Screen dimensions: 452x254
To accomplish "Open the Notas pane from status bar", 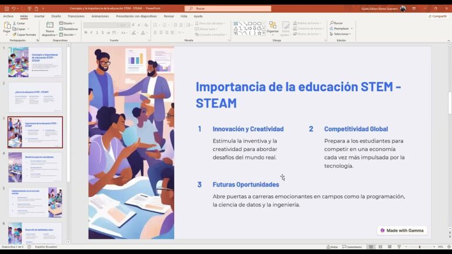I will click(x=332, y=247).
